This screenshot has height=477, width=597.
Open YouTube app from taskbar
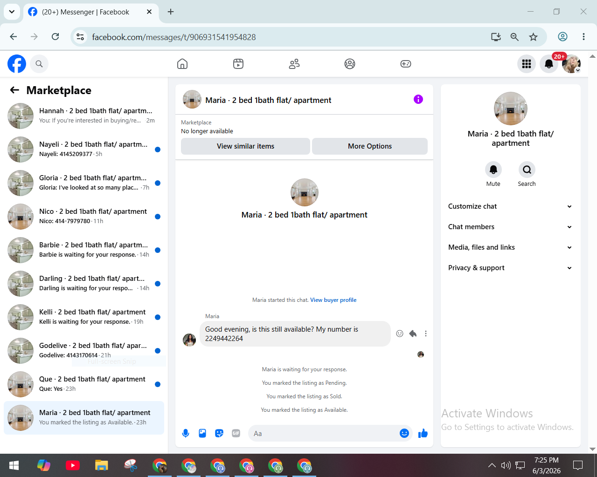(x=73, y=465)
